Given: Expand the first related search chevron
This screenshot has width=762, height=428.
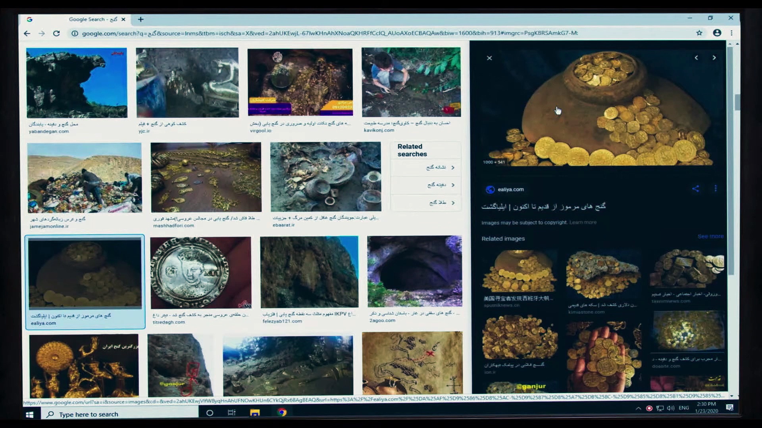Looking at the screenshot, I should (453, 168).
